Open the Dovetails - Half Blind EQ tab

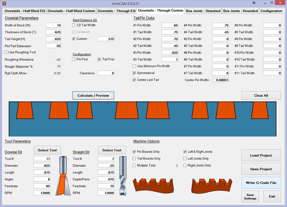(25, 11)
